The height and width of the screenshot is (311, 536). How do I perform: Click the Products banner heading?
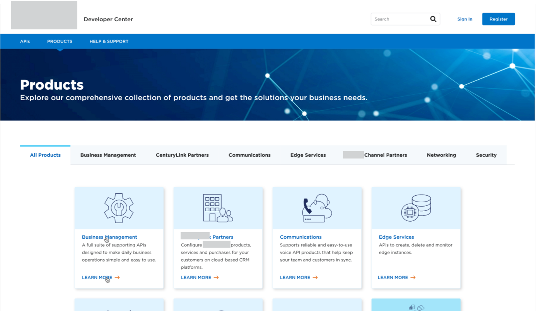click(x=52, y=85)
